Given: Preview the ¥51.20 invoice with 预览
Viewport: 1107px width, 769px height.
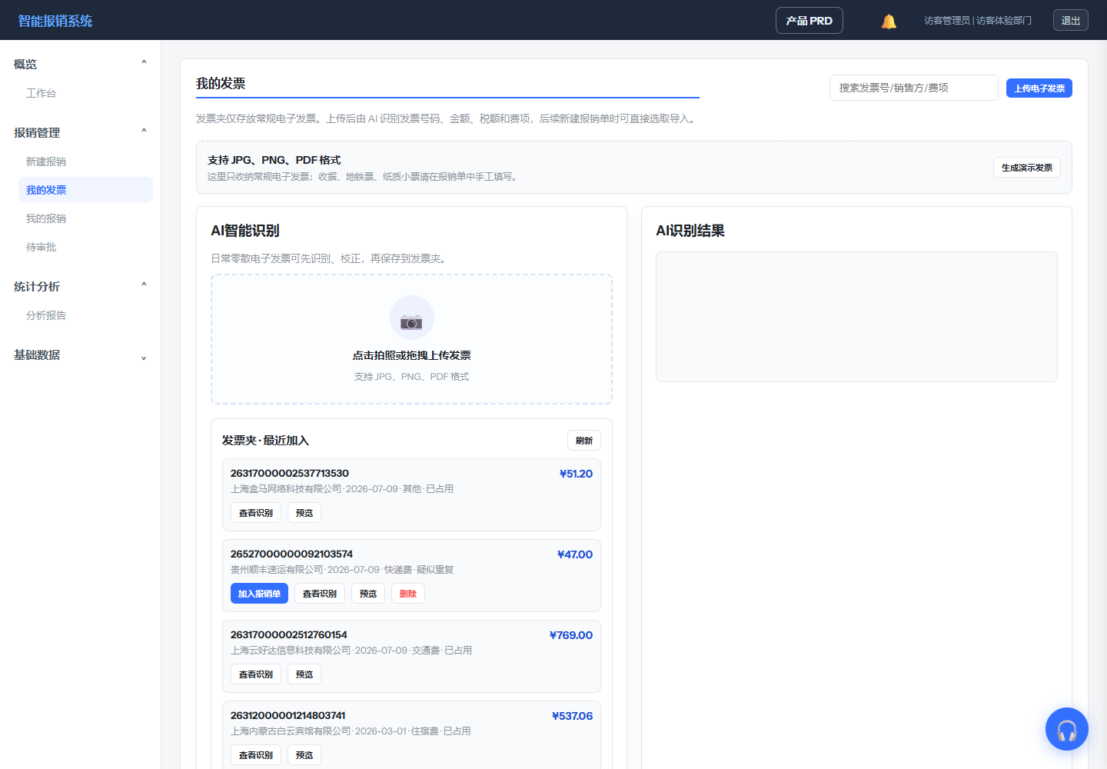Looking at the screenshot, I should pyautogui.click(x=304, y=513).
